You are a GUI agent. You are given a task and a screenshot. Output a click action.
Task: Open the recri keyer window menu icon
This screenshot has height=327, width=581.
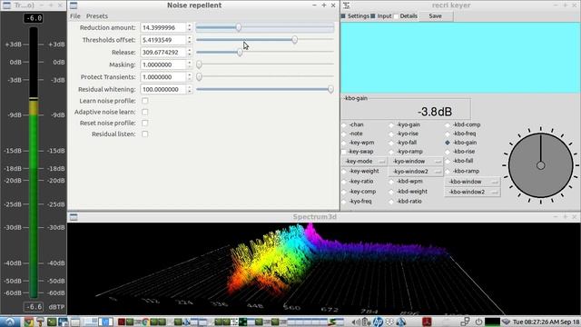click(347, 5)
